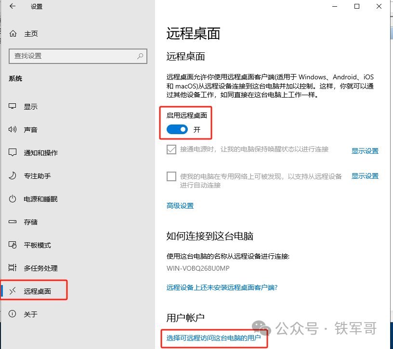Click 选择可远程访问这台电脑的用户 link
393x349 pixels.
point(214,339)
